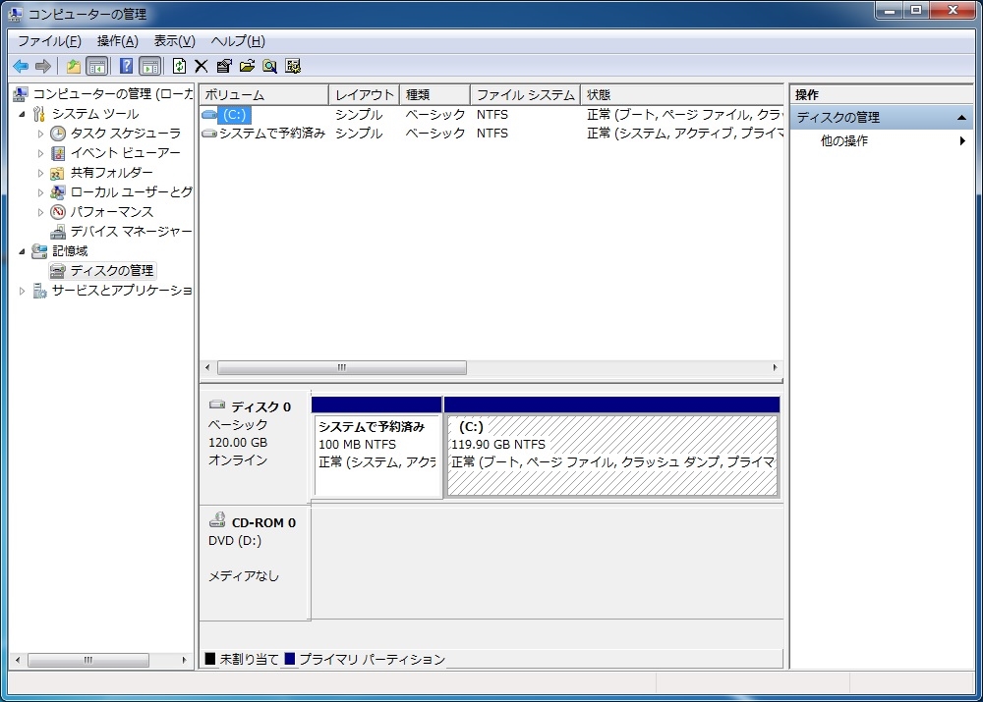This screenshot has width=983, height=702.
Task: Click left arrow of volume list scrollbar
Action: (x=208, y=367)
